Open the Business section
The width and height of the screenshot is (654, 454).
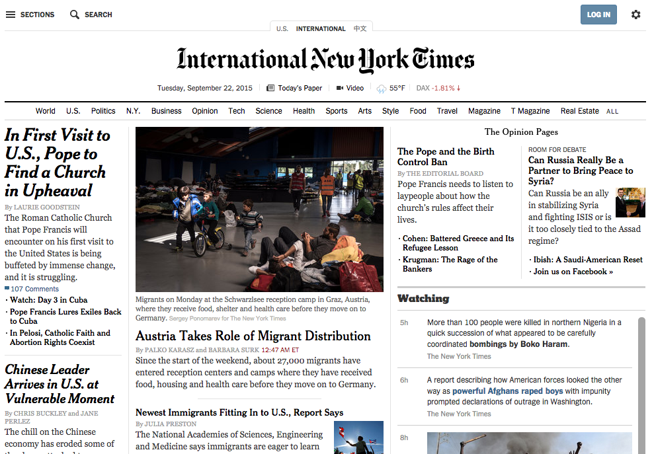coord(166,111)
